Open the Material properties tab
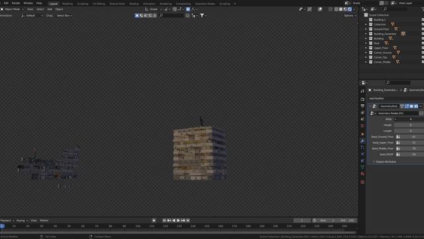The image size is (424, 239). [x=362, y=174]
